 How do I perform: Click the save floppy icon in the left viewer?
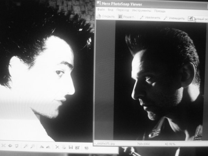71,147
